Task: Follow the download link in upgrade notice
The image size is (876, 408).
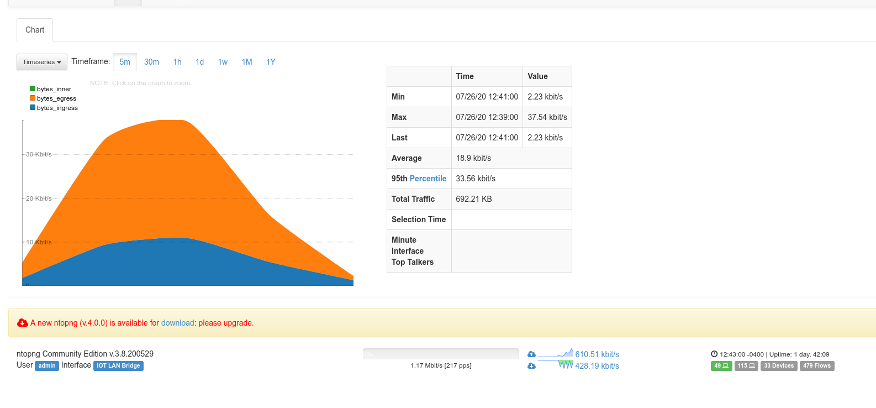Action: point(177,323)
